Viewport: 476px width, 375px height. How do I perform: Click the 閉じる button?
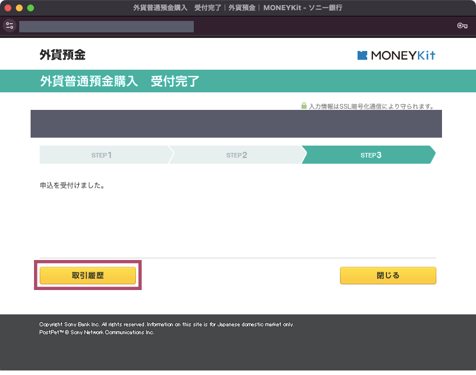(388, 275)
